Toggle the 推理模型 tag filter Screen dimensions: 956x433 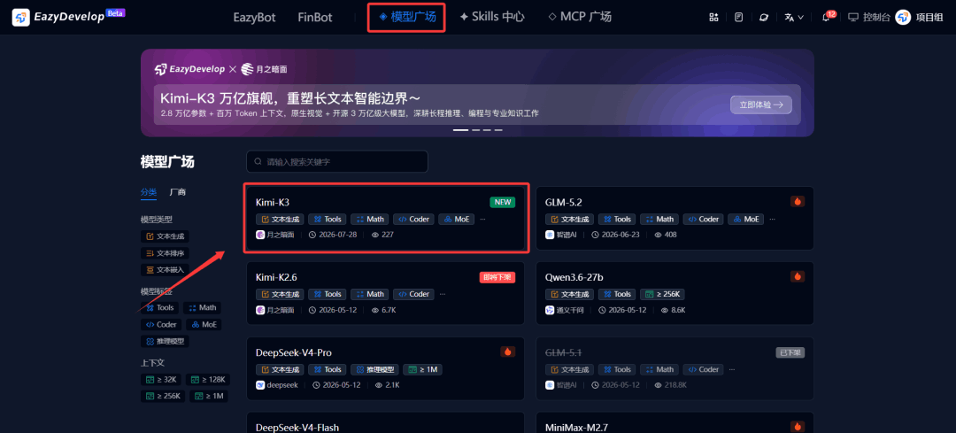click(x=165, y=341)
